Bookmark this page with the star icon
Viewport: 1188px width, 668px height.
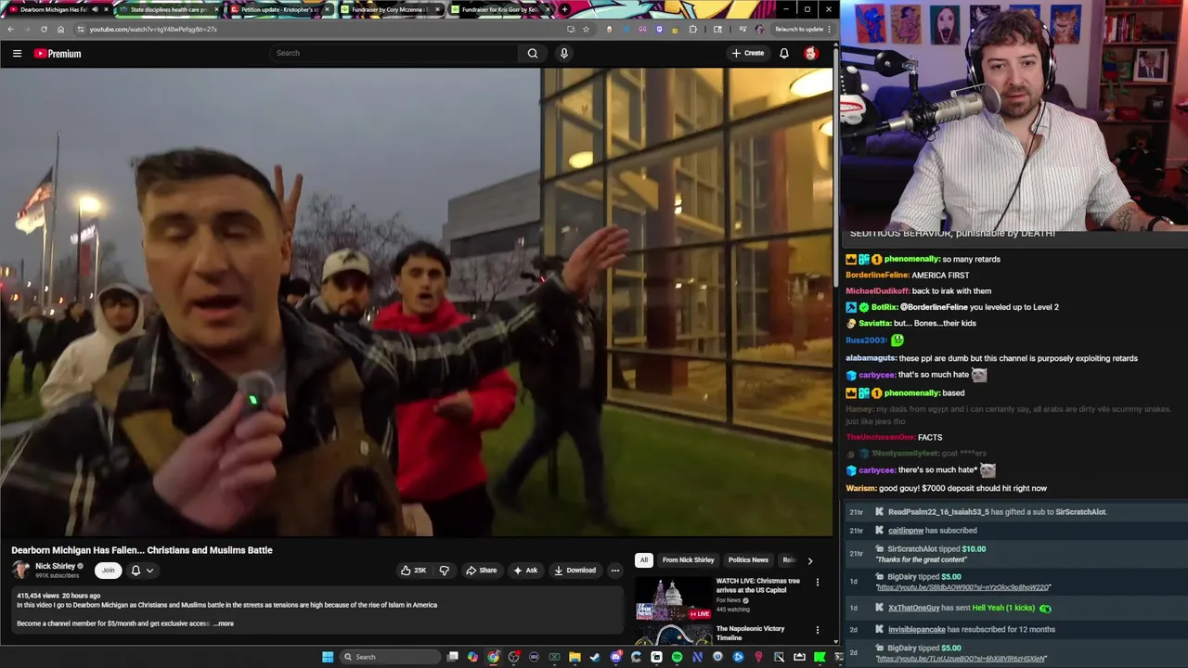[x=586, y=29]
